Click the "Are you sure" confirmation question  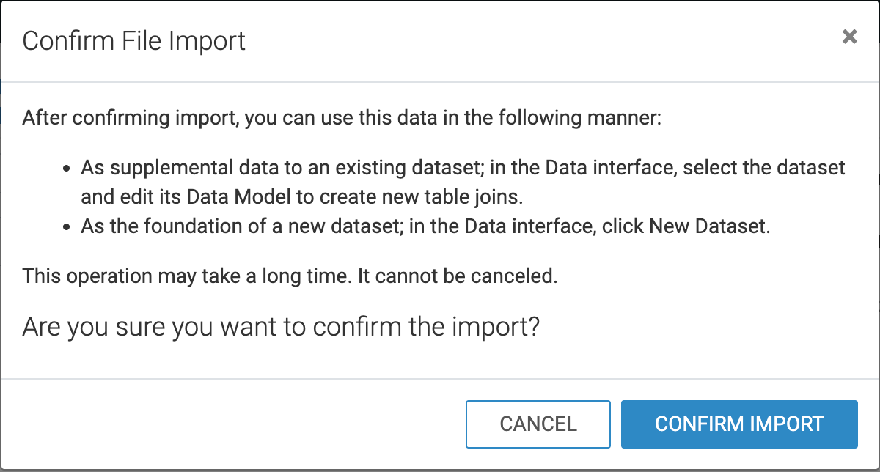[x=281, y=327]
